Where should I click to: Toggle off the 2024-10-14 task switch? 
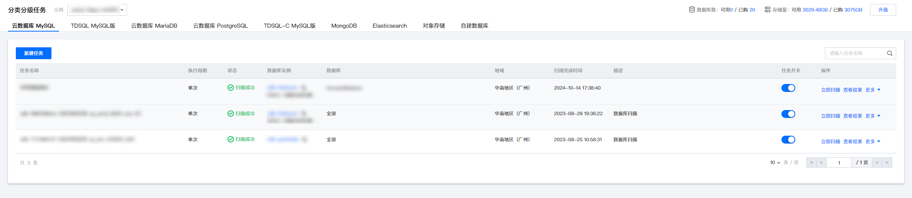788,88
